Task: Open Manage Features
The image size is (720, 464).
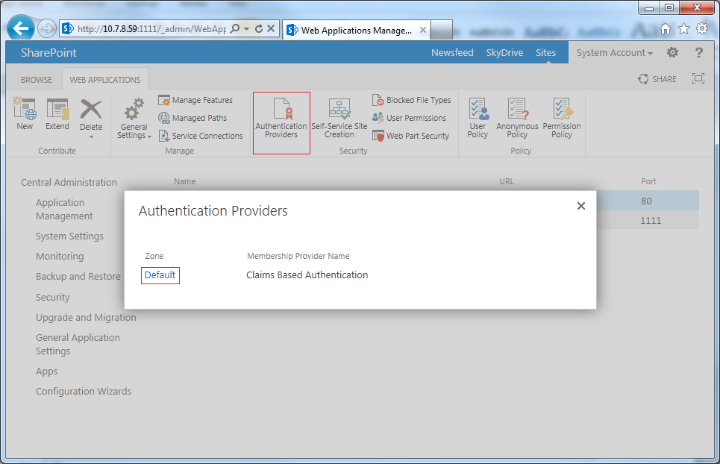Action: tap(195, 99)
